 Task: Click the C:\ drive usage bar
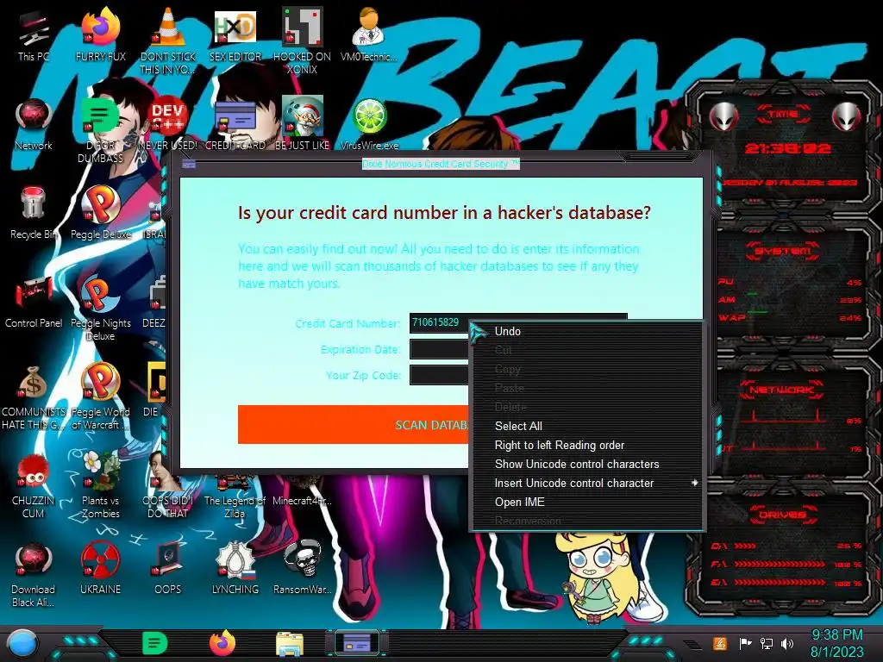tap(745, 546)
